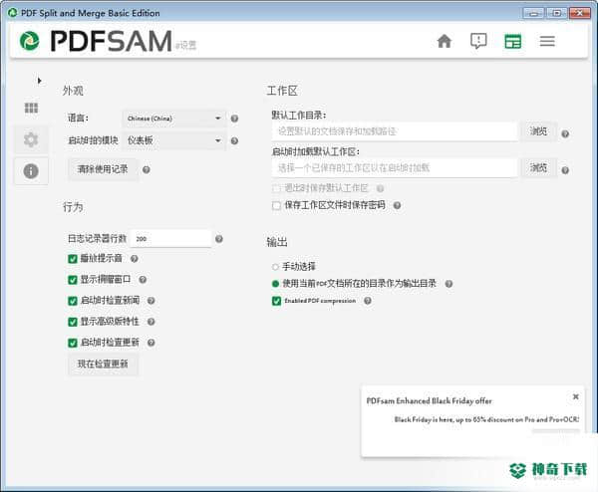This screenshot has width=598, height=492.
Task: Open the news notification icon
Action: (478, 41)
